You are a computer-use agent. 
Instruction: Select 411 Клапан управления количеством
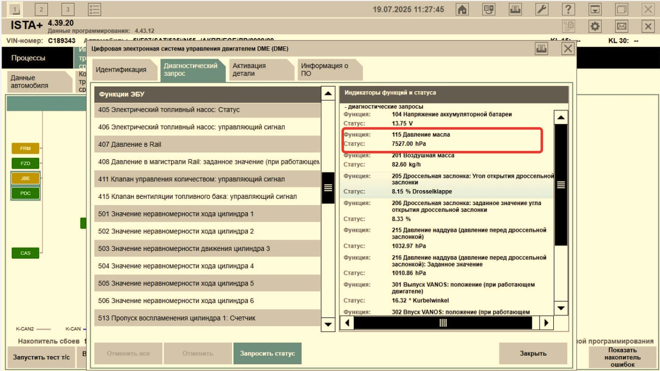pyautogui.click(x=207, y=179)
